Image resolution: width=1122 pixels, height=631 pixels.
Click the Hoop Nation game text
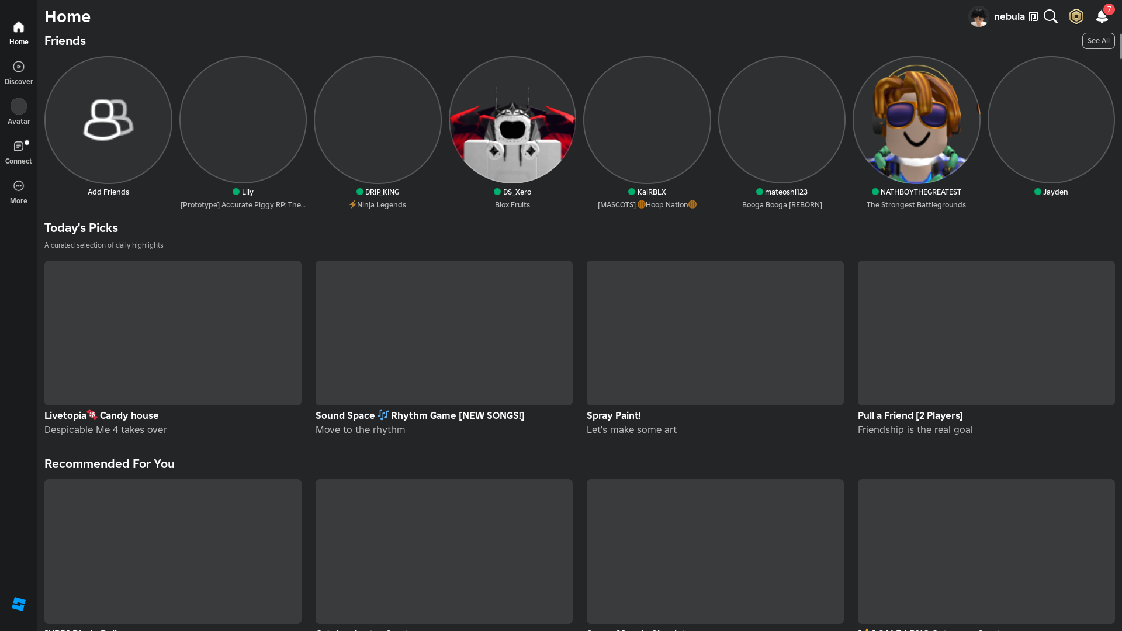click(x=647, y=205)
